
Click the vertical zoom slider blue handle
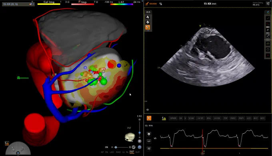click(140, 133)
